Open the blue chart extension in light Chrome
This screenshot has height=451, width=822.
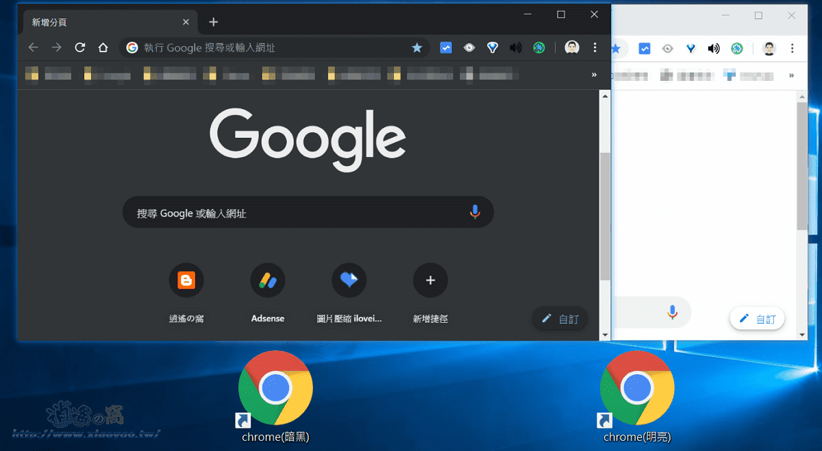(645, 49)
